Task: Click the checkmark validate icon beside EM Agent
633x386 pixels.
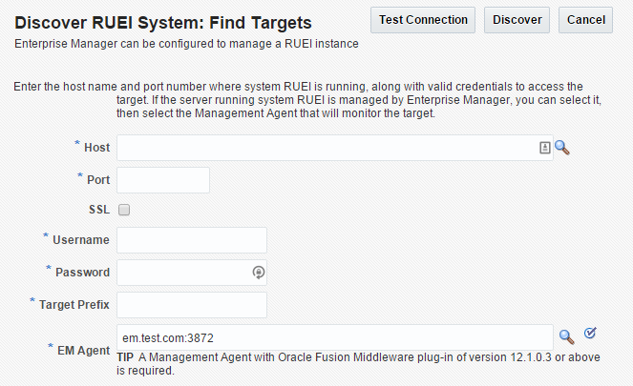Action: (x=590, y=333)
